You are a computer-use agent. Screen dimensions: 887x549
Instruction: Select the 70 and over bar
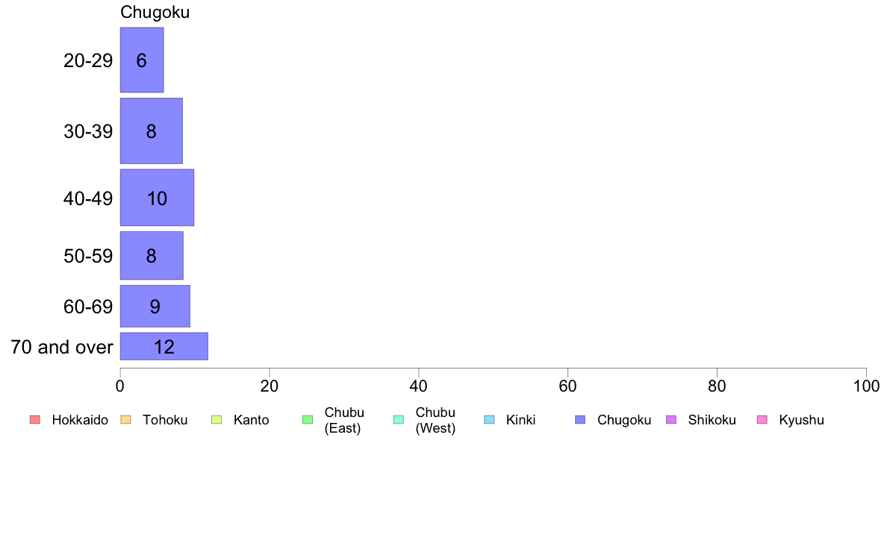click(164, 347)
